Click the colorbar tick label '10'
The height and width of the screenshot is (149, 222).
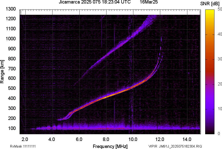pyautogui.click(x=220, y=109)
